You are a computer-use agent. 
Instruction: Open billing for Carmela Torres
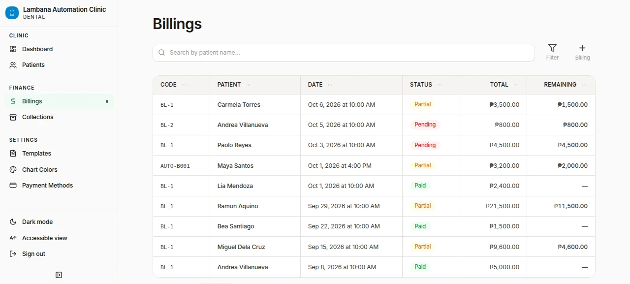coord(374,105)
